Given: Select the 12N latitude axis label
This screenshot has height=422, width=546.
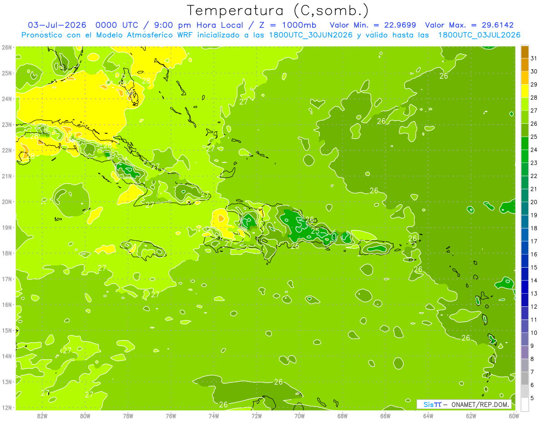Looking at the screenshot, I should tap(7, 407).
